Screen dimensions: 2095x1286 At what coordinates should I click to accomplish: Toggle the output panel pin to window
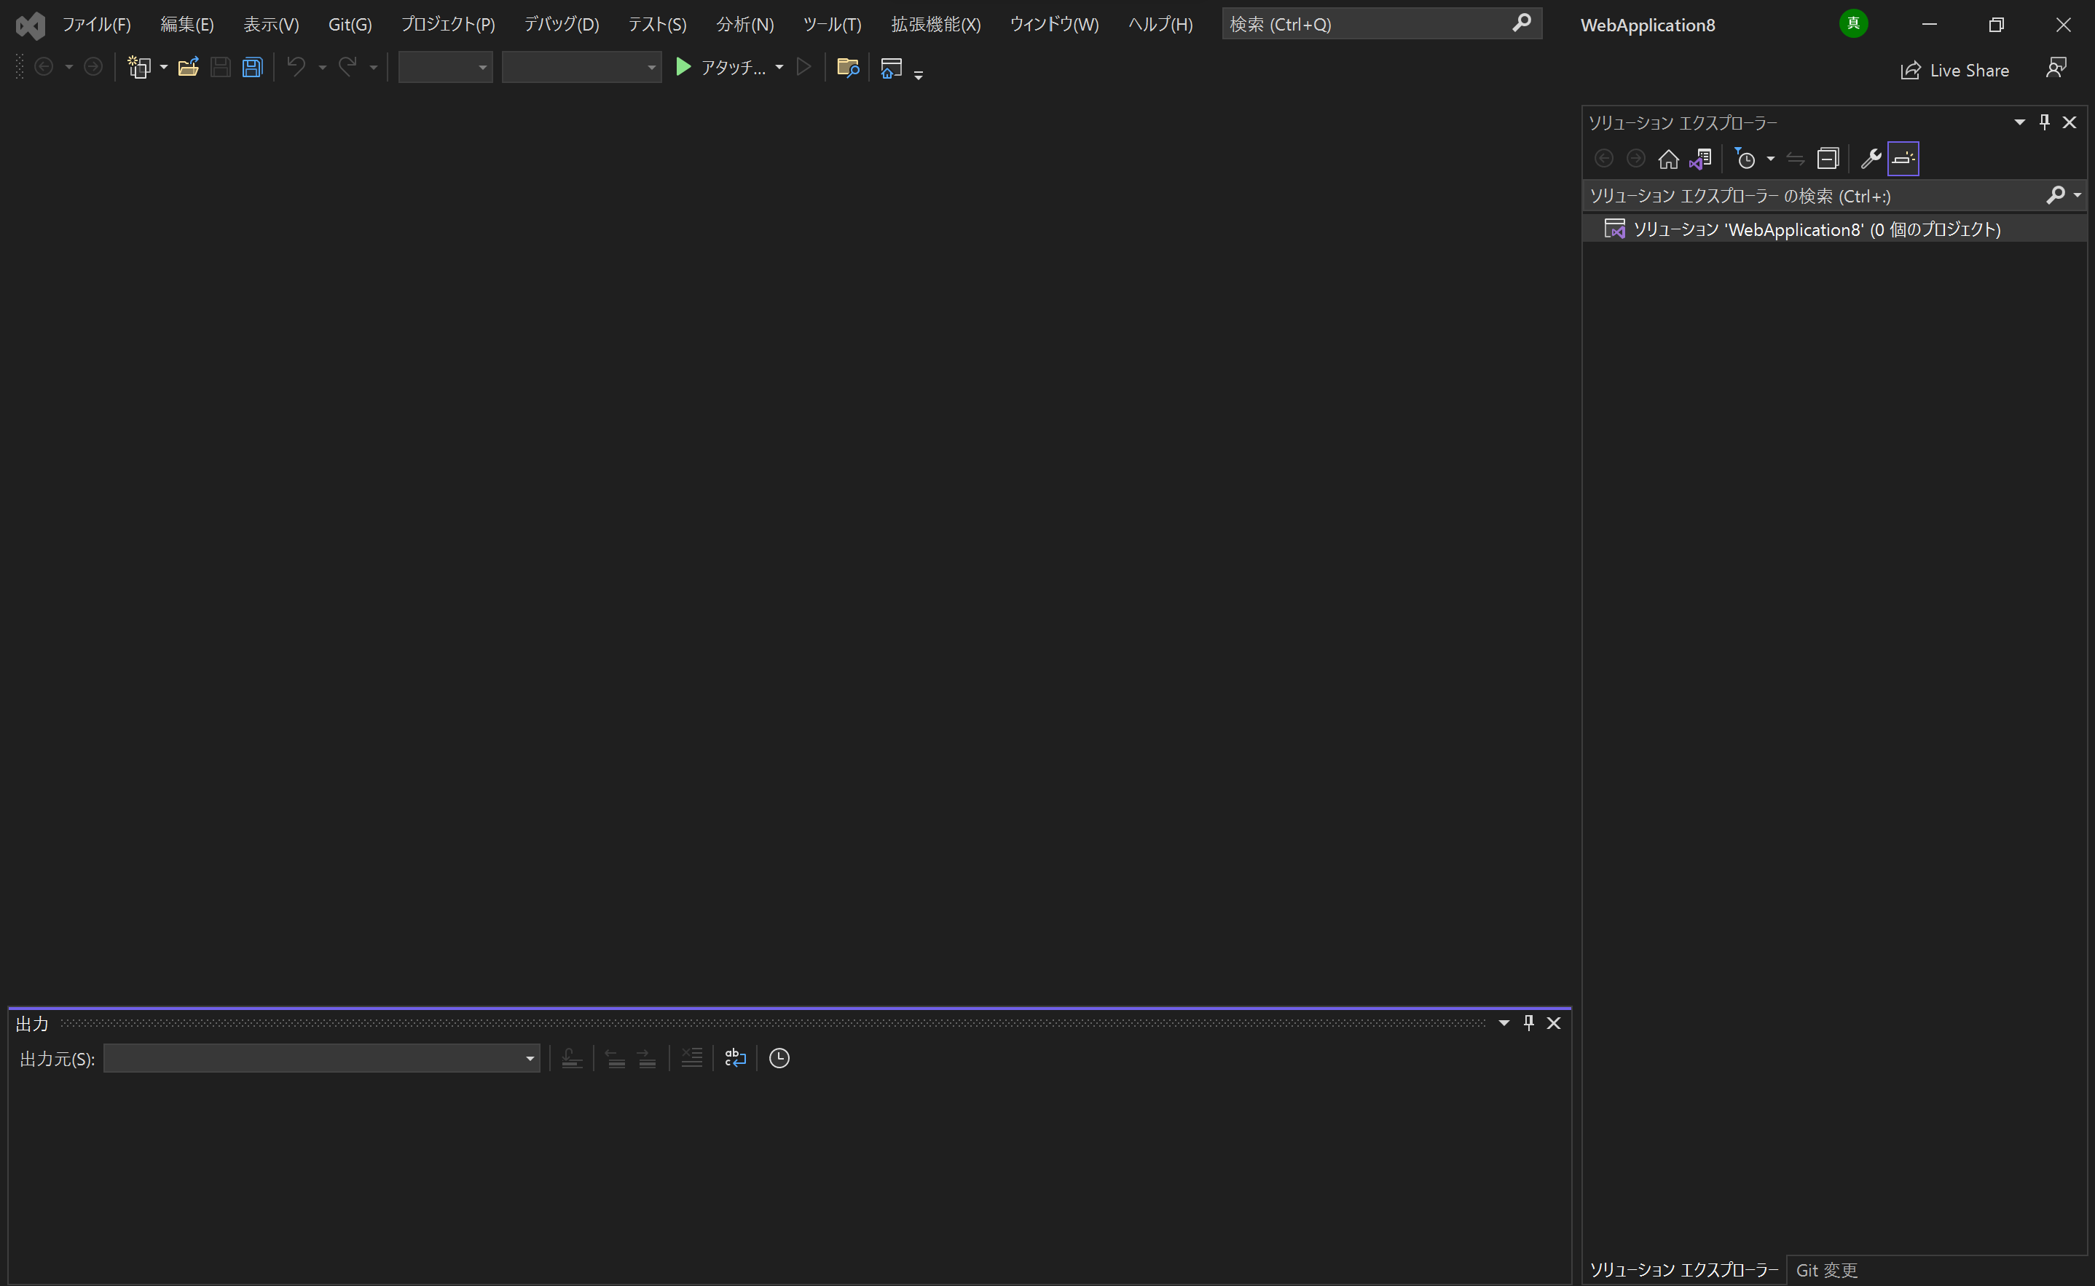tap(1528, 1023)
